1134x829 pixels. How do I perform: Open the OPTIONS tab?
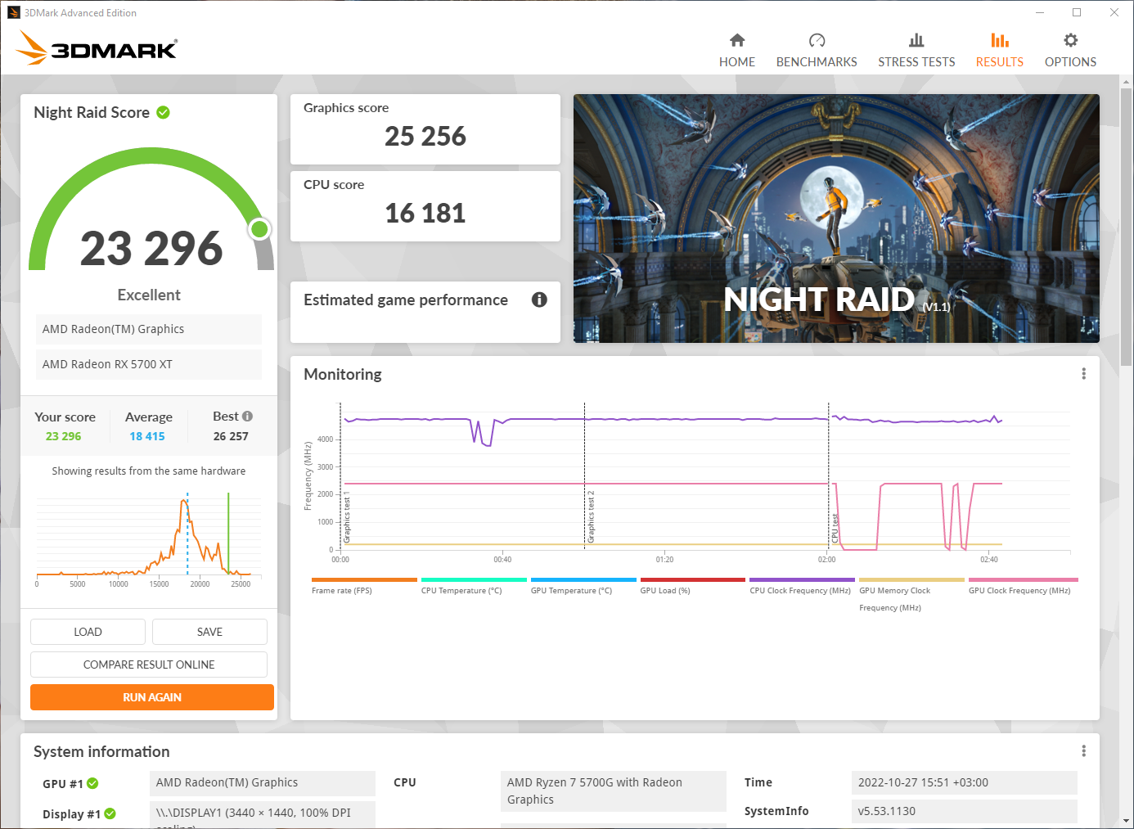[x=1070, y=62]
